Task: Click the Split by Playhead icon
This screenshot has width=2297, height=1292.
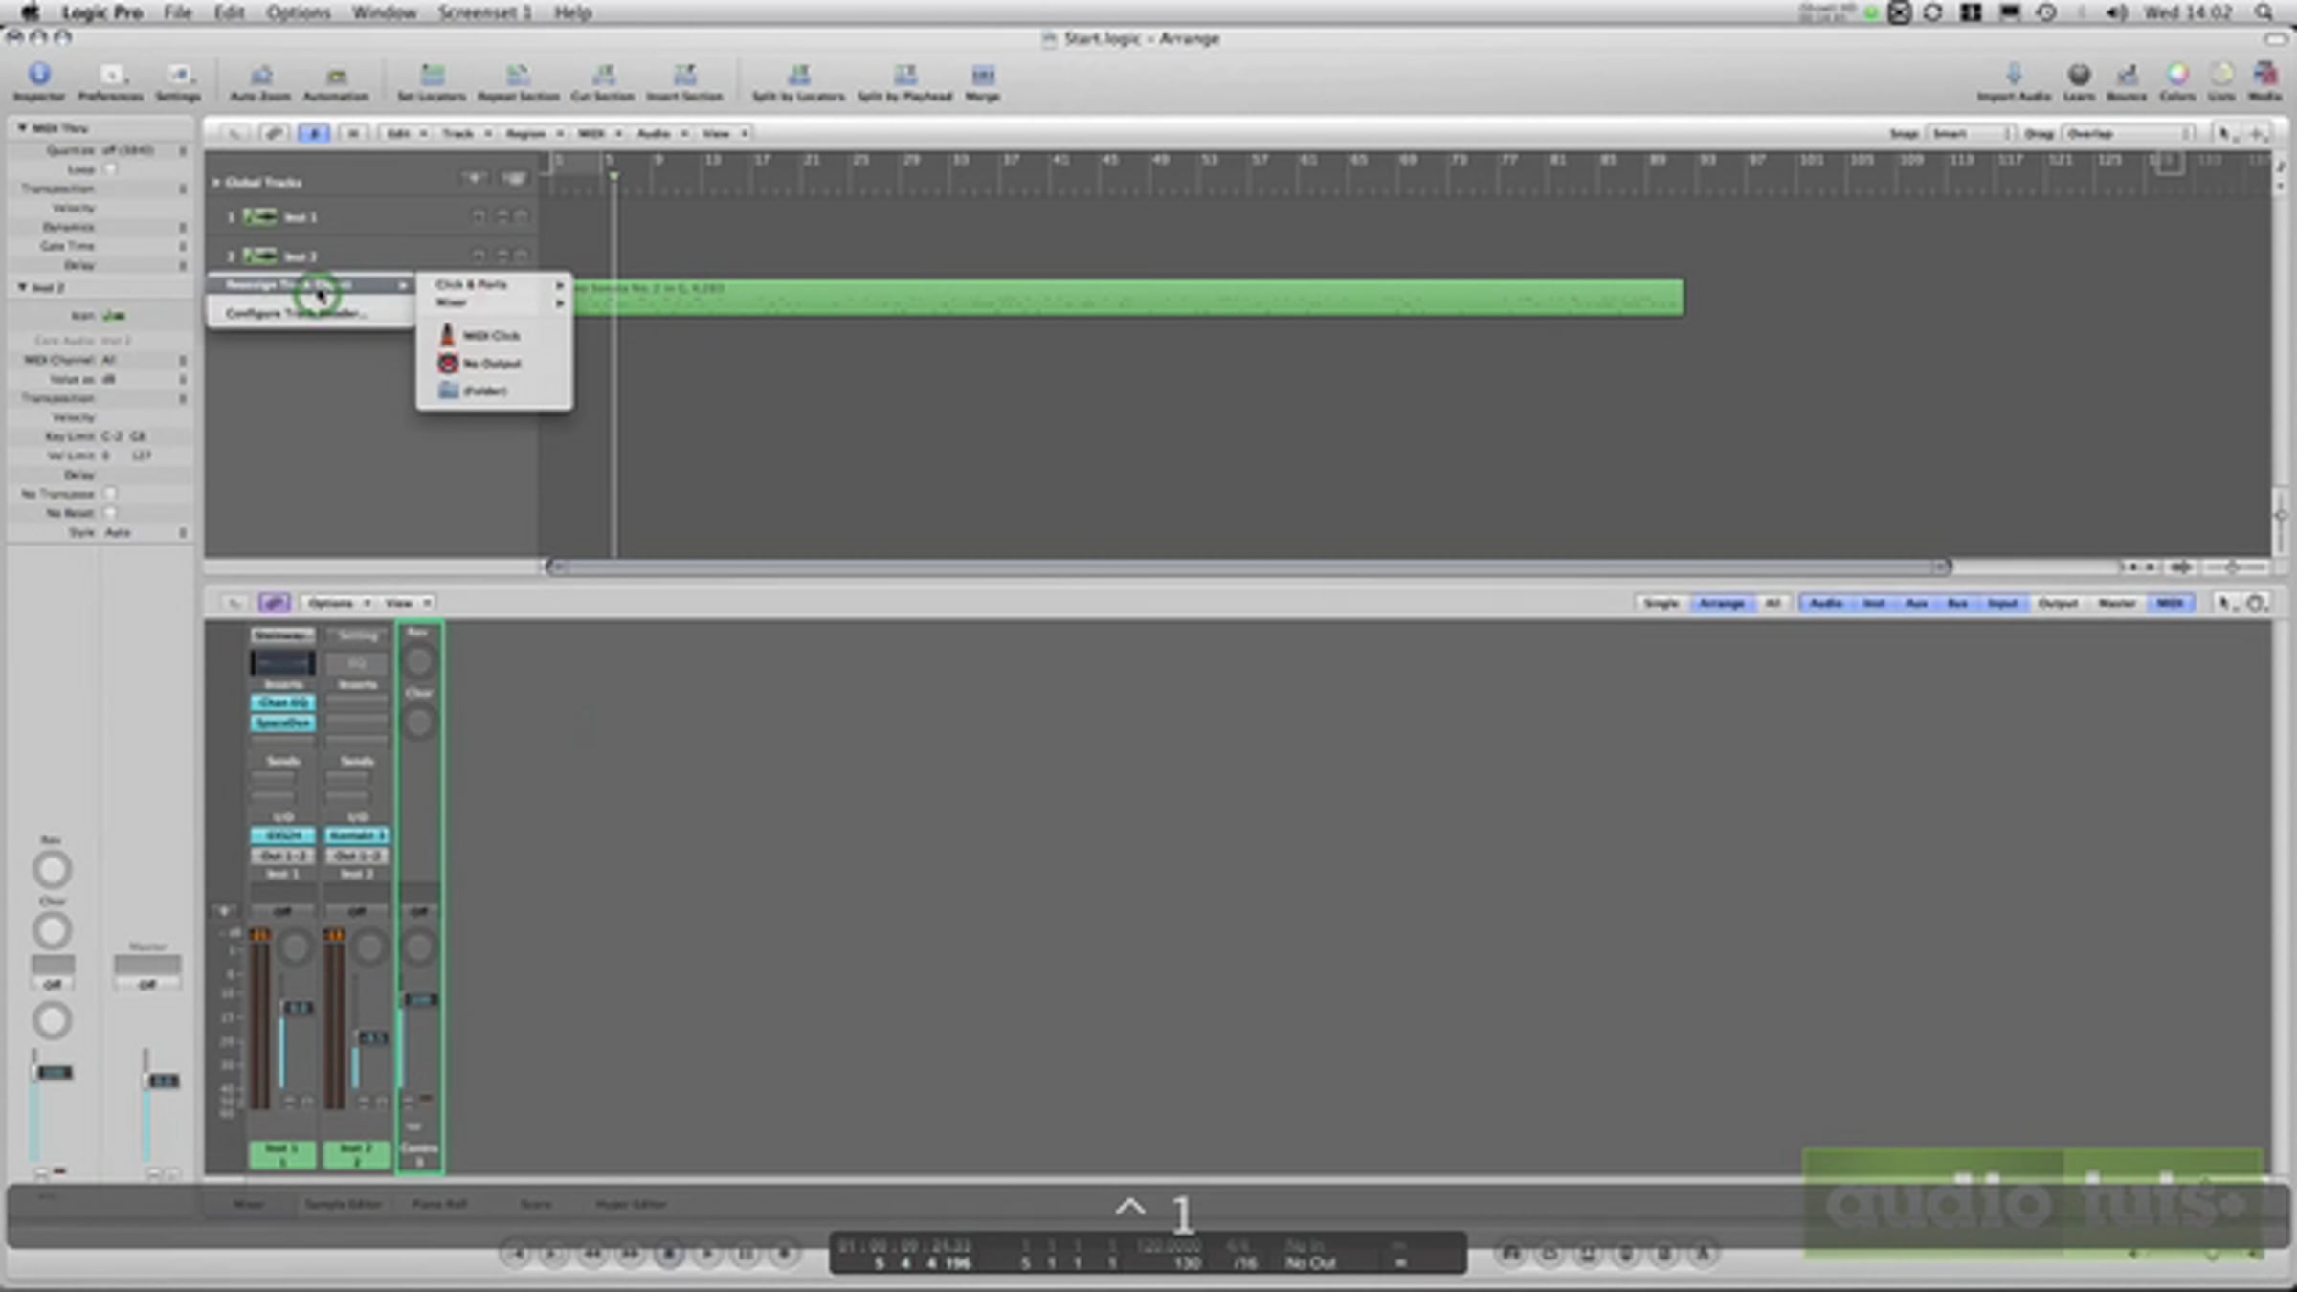Action: 904,81
